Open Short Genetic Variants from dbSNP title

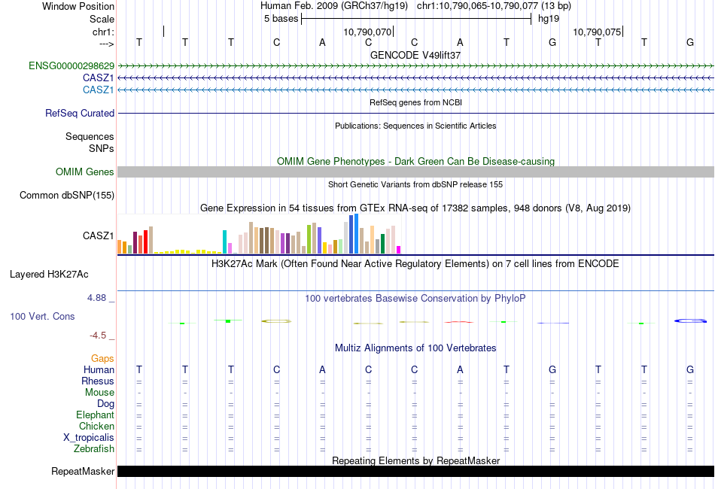coord(415,184)
